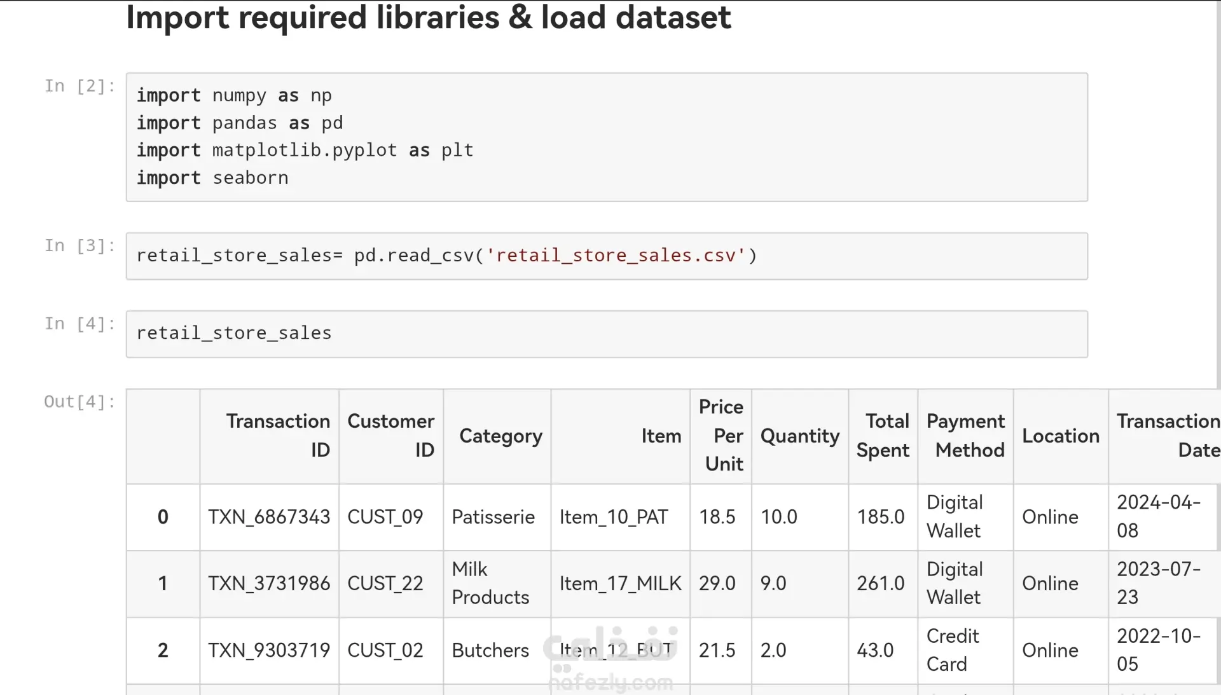This screenshot has height=695, width=1221.
Task: Click the Total Spent column header
Action: click(883, 436)
